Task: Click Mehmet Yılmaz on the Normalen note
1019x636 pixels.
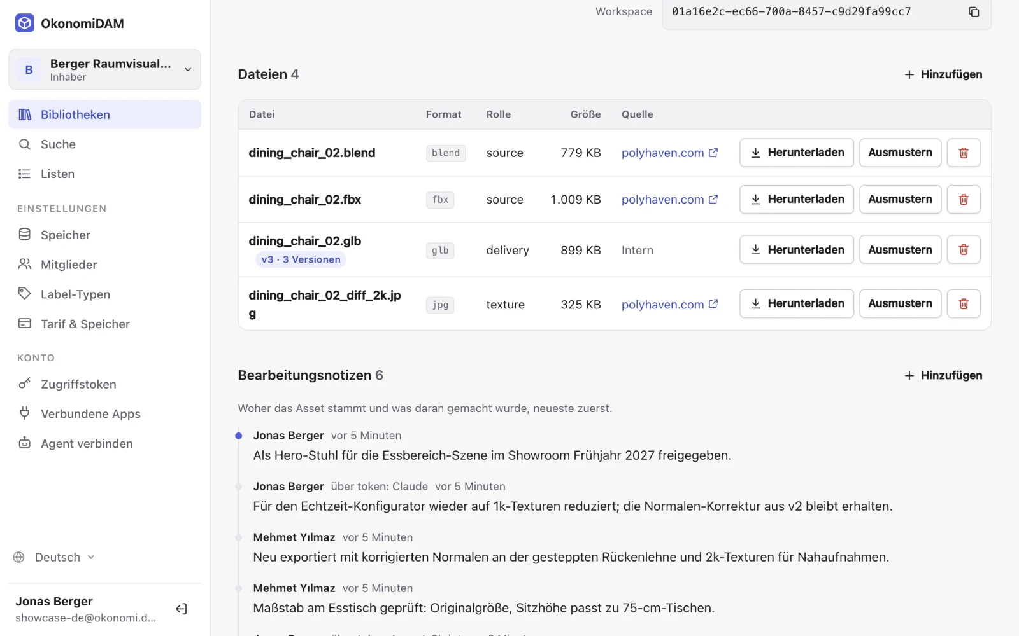Action: click(294, 537)
